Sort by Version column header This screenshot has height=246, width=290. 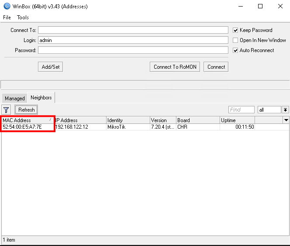(163, 120)
